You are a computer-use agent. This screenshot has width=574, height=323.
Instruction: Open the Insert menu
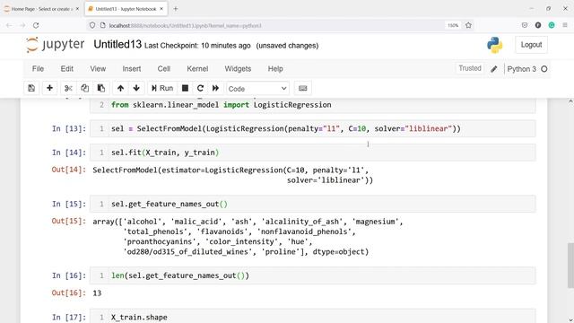click(x=132, y=69)
